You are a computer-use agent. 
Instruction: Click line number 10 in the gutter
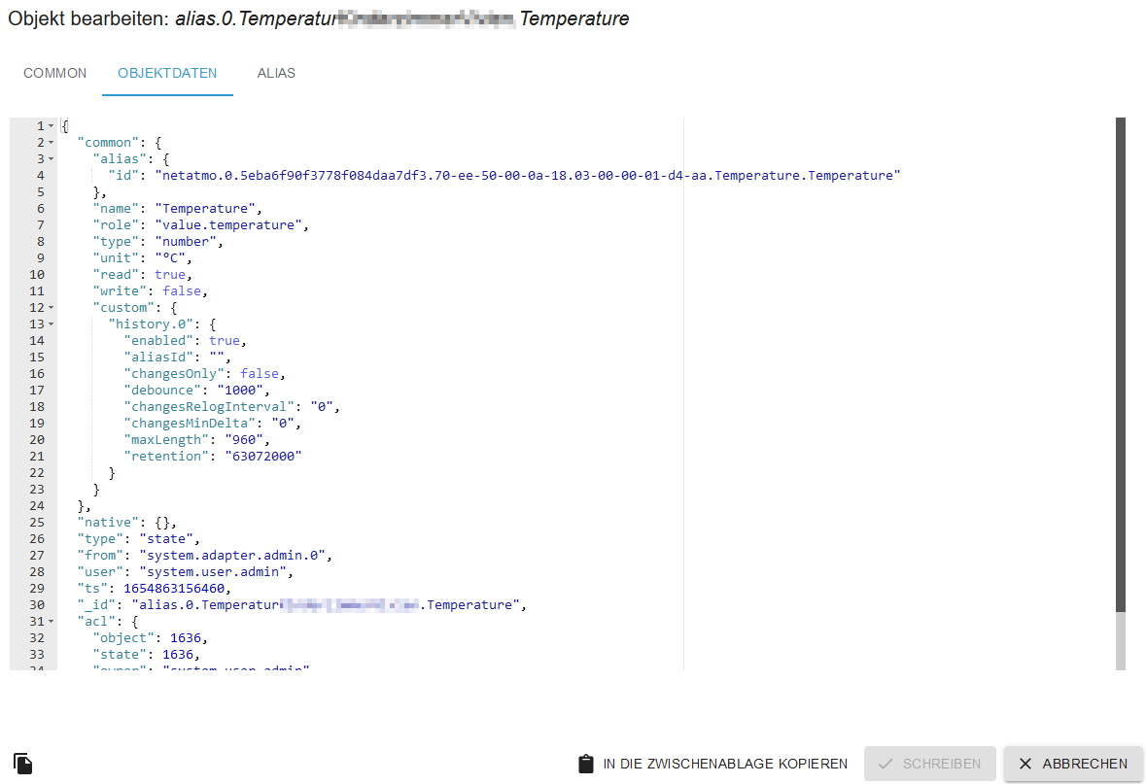(x=37, y=275)
